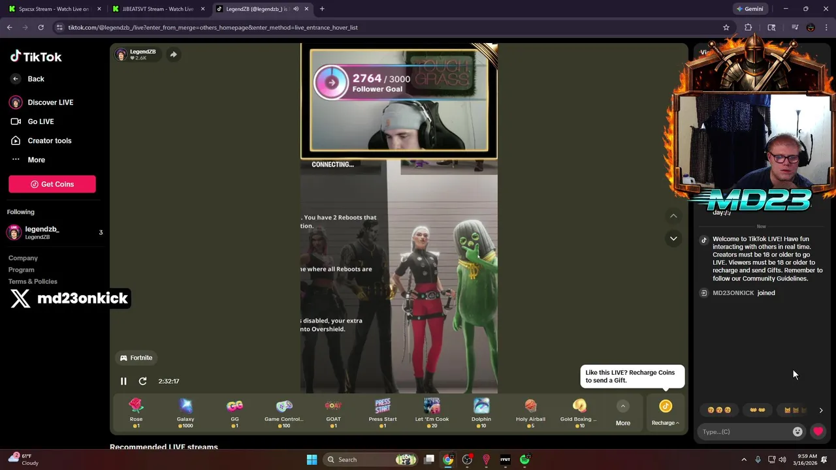Send a GOAT gift
Screen dimensions: 836x470
point(333,413)
